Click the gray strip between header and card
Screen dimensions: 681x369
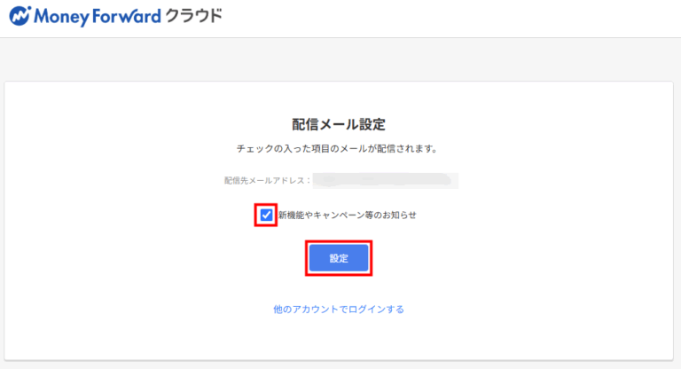340,59
